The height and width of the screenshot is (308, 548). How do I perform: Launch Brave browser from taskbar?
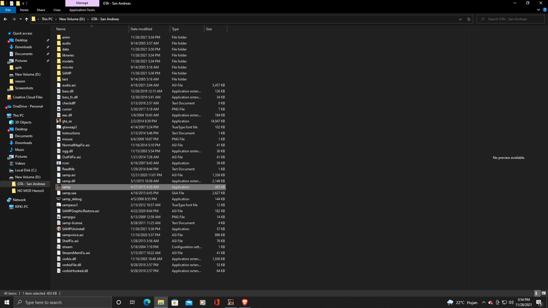[x=245, y=302]
